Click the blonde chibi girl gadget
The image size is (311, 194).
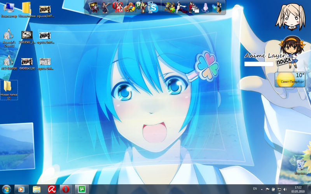coord(291,17)
